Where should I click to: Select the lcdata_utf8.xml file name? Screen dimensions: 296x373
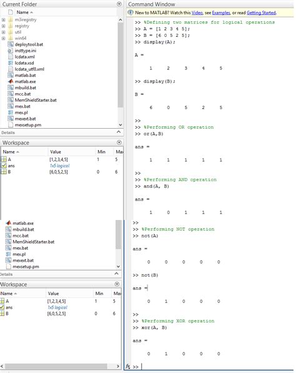pos(29,69)
